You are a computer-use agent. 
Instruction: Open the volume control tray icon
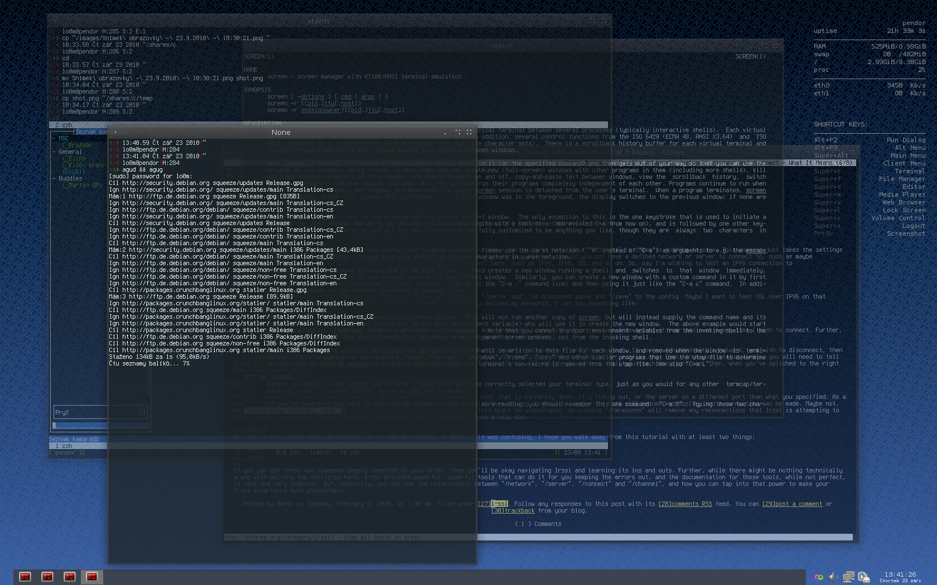pyautogui.click(x=833, y=577)
